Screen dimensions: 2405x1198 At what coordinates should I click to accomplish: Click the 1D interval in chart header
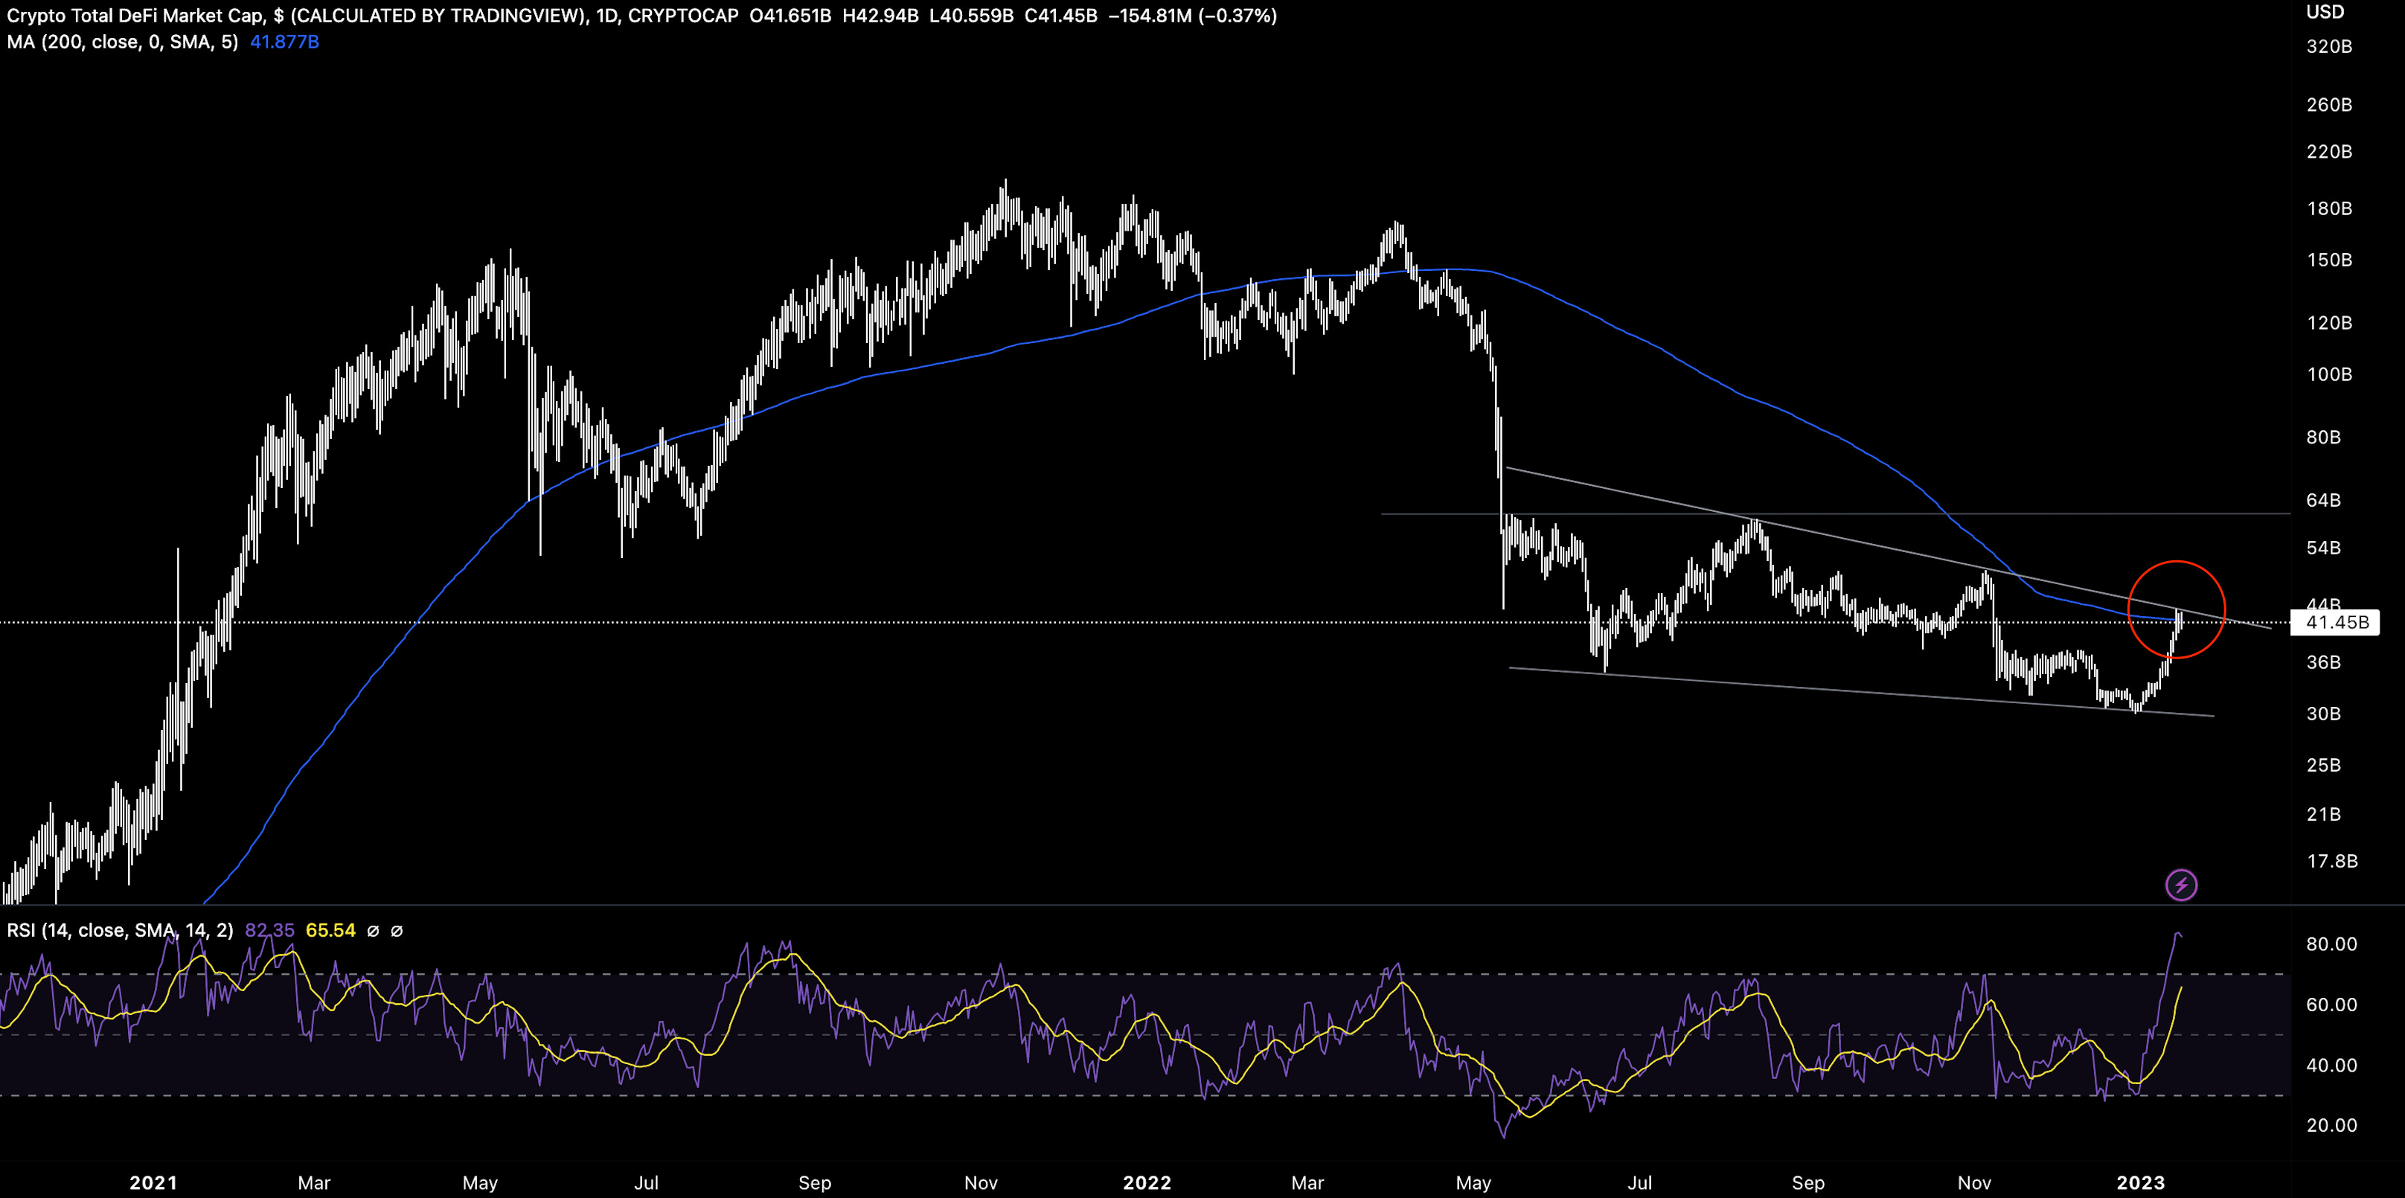coord(607,15)
